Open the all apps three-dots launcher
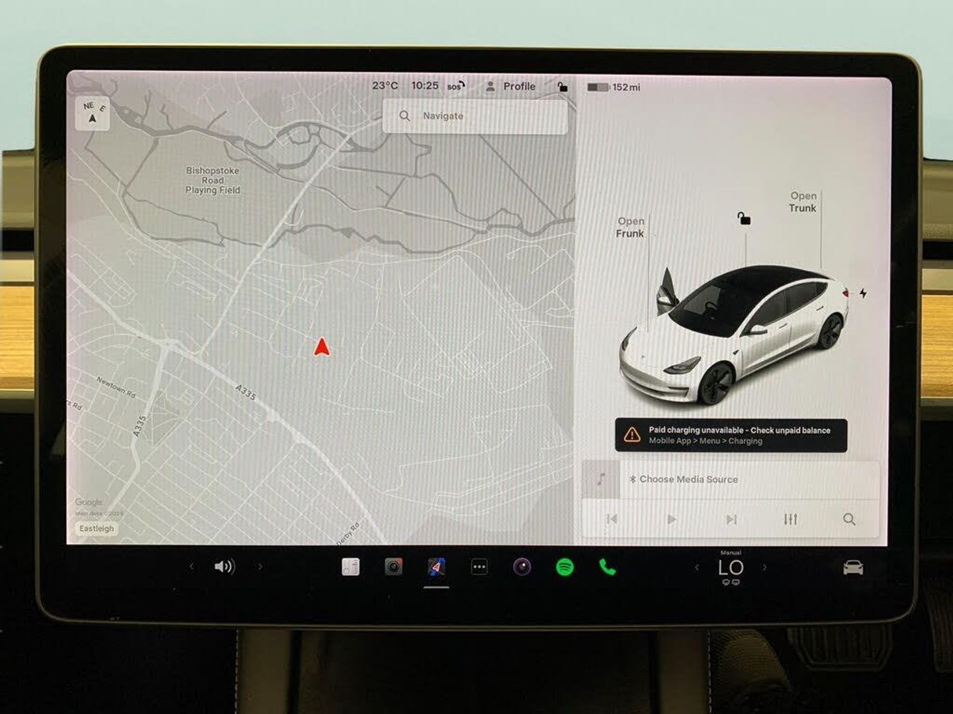Image resolution: width=953 pixels, height=714 pixels. [479, 567]
